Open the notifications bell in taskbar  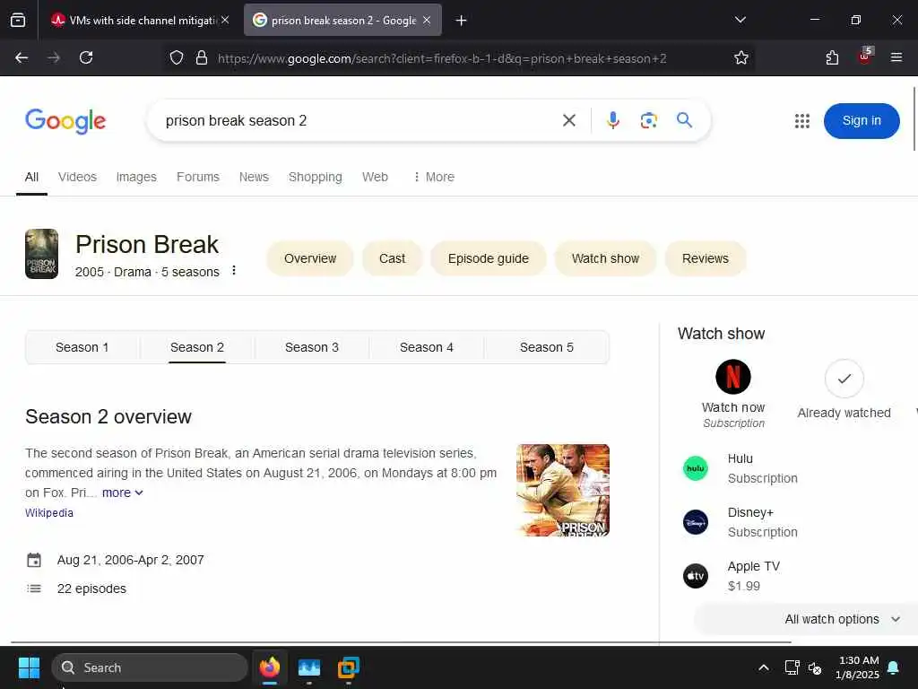pos(894,667)
